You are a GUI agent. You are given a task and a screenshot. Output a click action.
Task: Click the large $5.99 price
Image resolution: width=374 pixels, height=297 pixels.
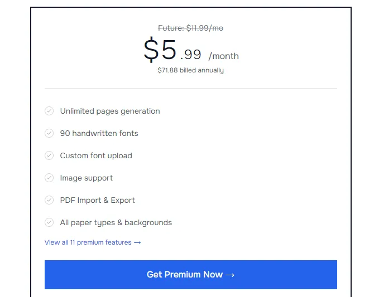click(x=172, y=51)
